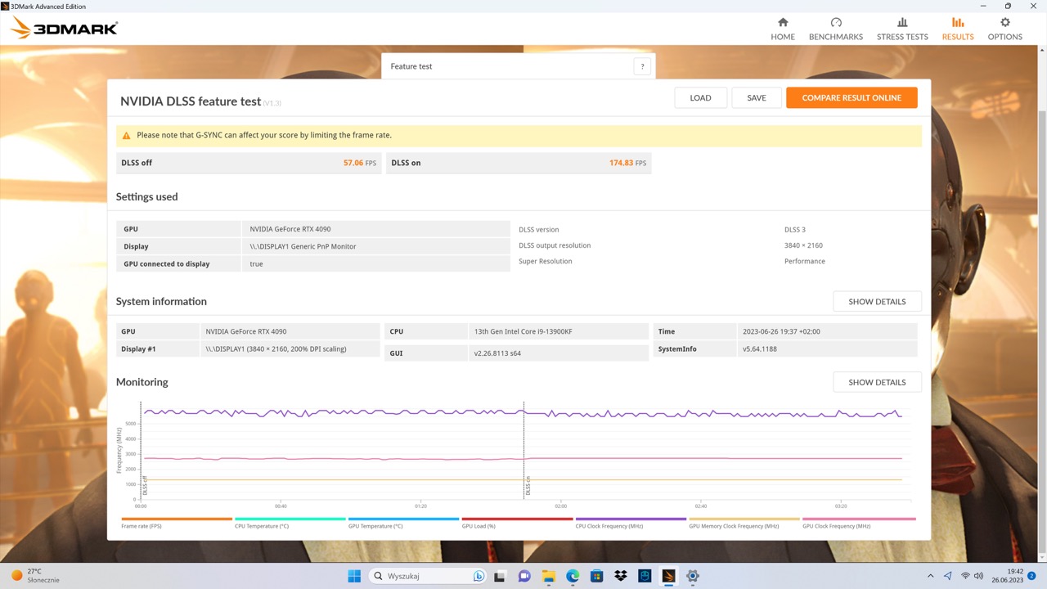Screen dimensions: 1047x589
Task: Click the taskbar clock showing 19:42
Action: [1009, 576]
